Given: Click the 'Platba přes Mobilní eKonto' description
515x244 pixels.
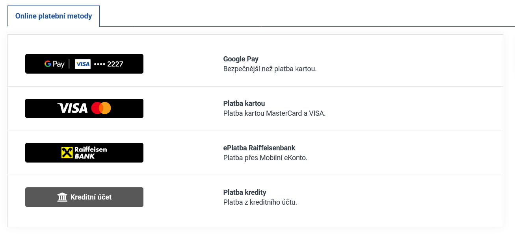Looking at the screenshot, I should click(x=265, y=158).
